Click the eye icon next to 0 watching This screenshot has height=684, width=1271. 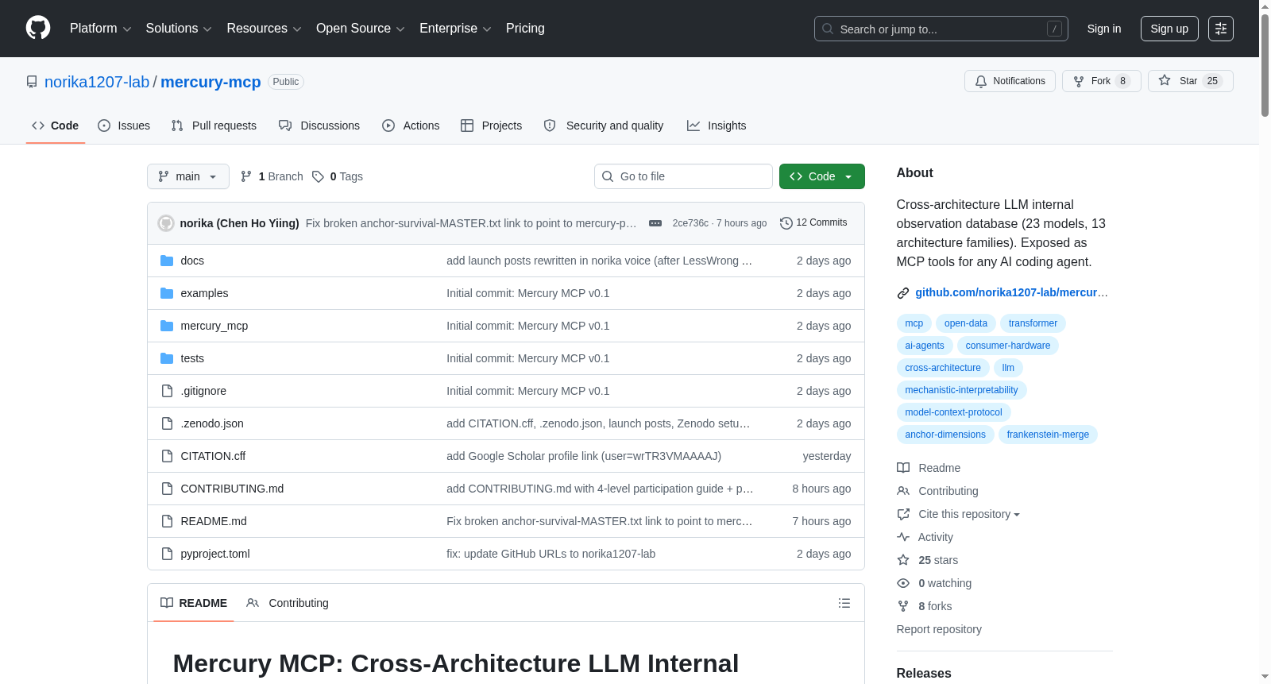[x=903, y=583]
